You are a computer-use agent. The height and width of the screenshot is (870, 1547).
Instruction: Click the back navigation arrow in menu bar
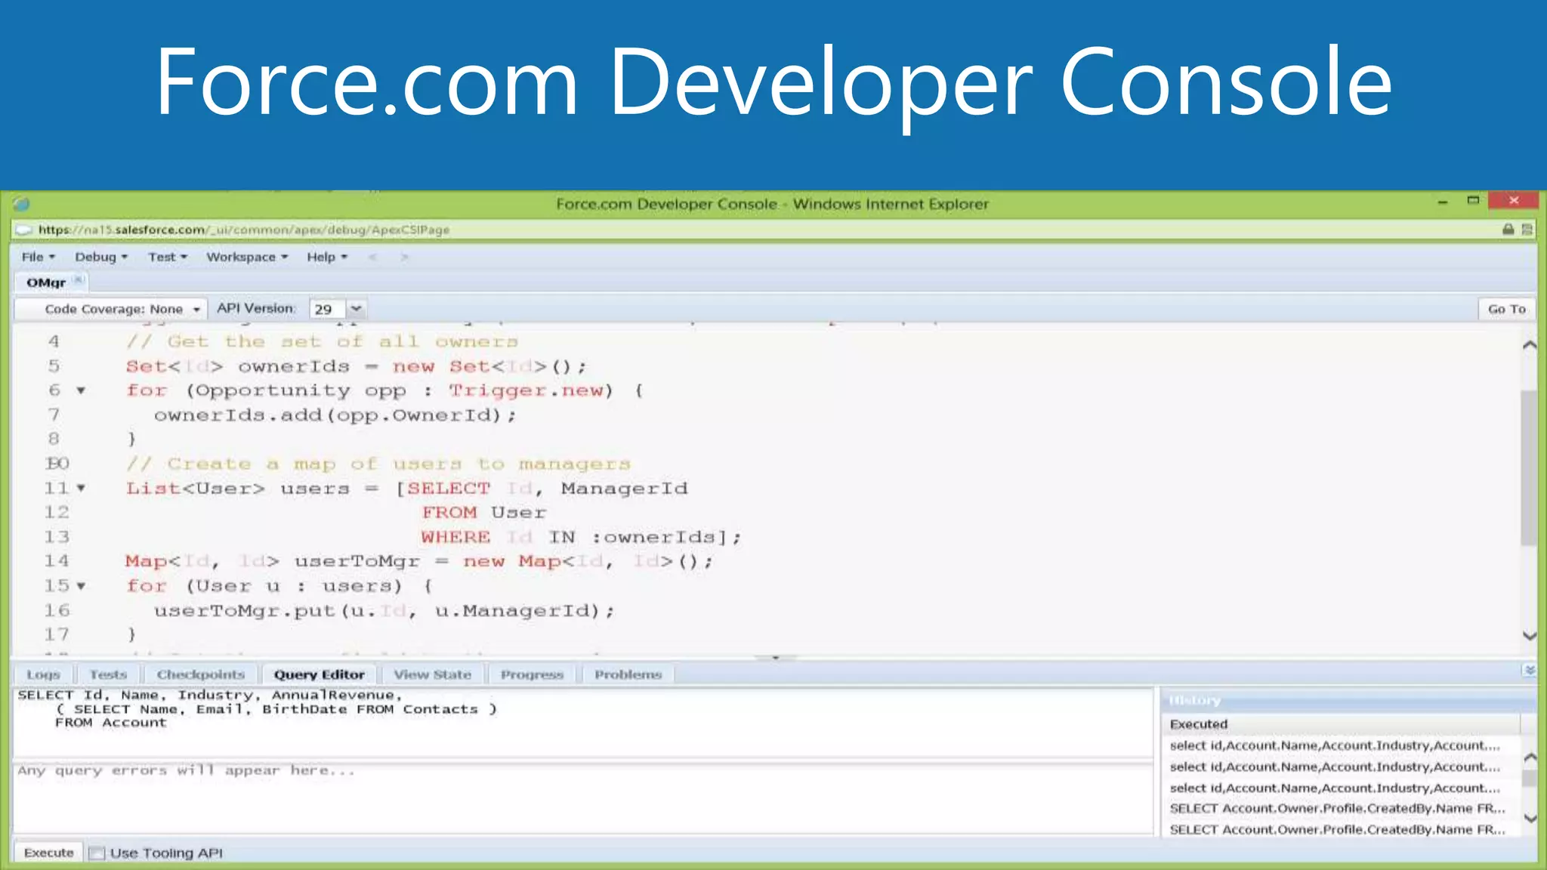[x=372, y=257]
